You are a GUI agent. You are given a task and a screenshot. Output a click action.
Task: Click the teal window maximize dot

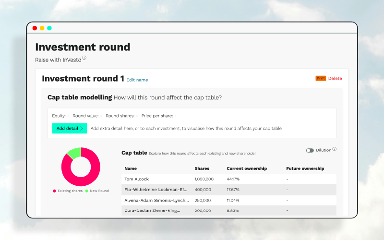pyautogui.click(x=49, y=28)
